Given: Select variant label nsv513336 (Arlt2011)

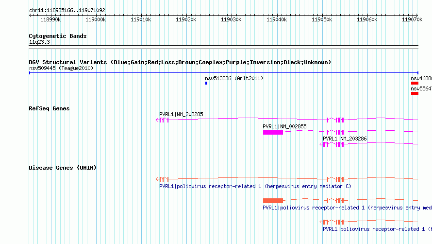Looking at the screenshot, I should coord(234,78).
